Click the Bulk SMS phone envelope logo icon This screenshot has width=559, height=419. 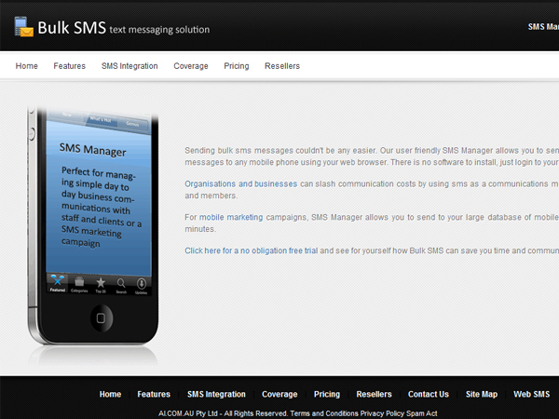click(x=24, y=27)
